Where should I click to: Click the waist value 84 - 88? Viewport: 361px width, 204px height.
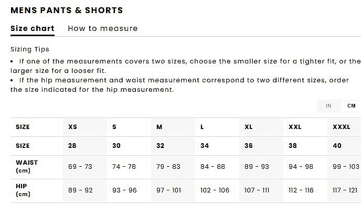213,167
